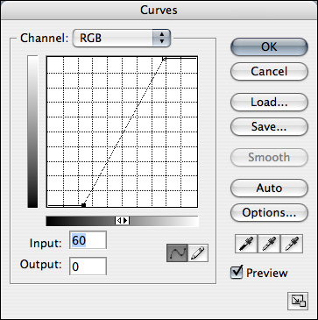Open the Channel RGB dropdown
The height and width of the screenshot is (320, 318).
121,38
